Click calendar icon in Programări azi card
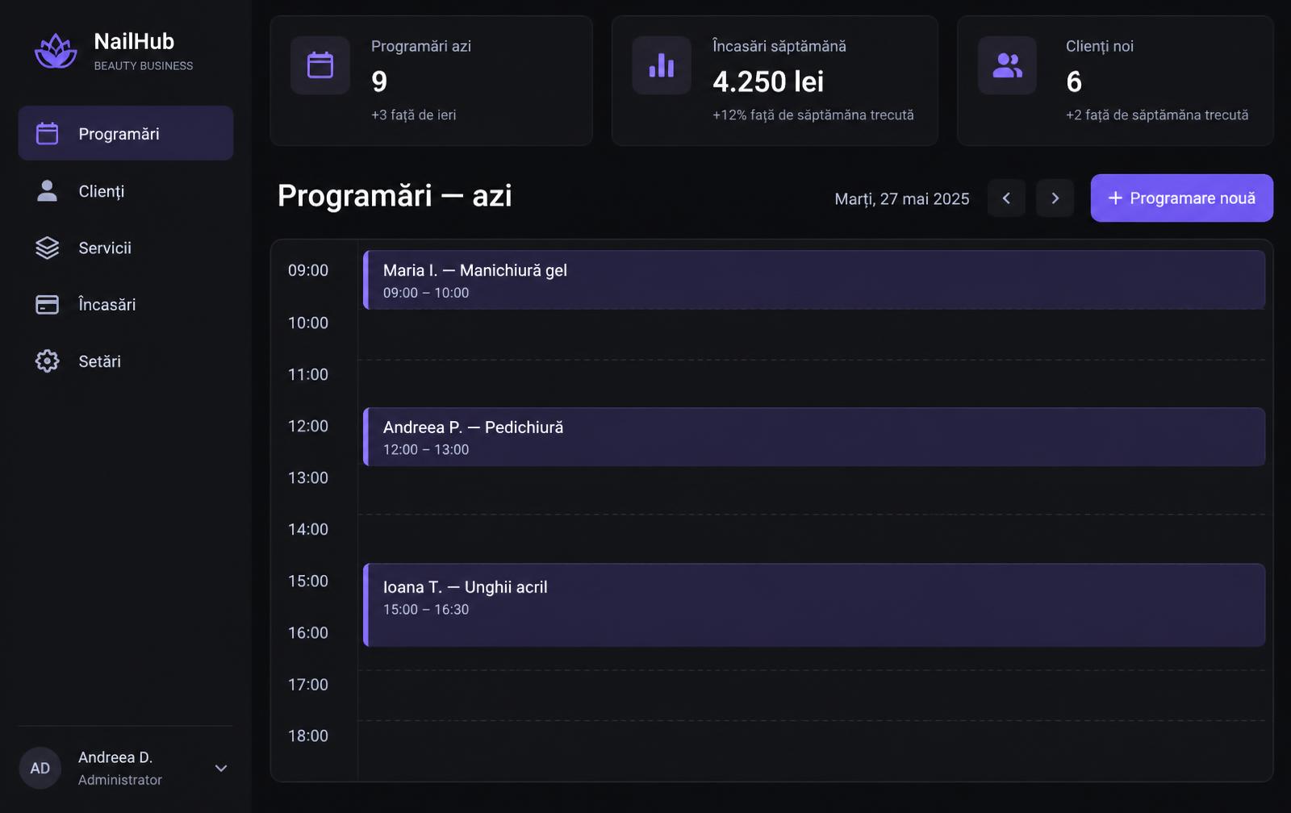 (320, 65)
